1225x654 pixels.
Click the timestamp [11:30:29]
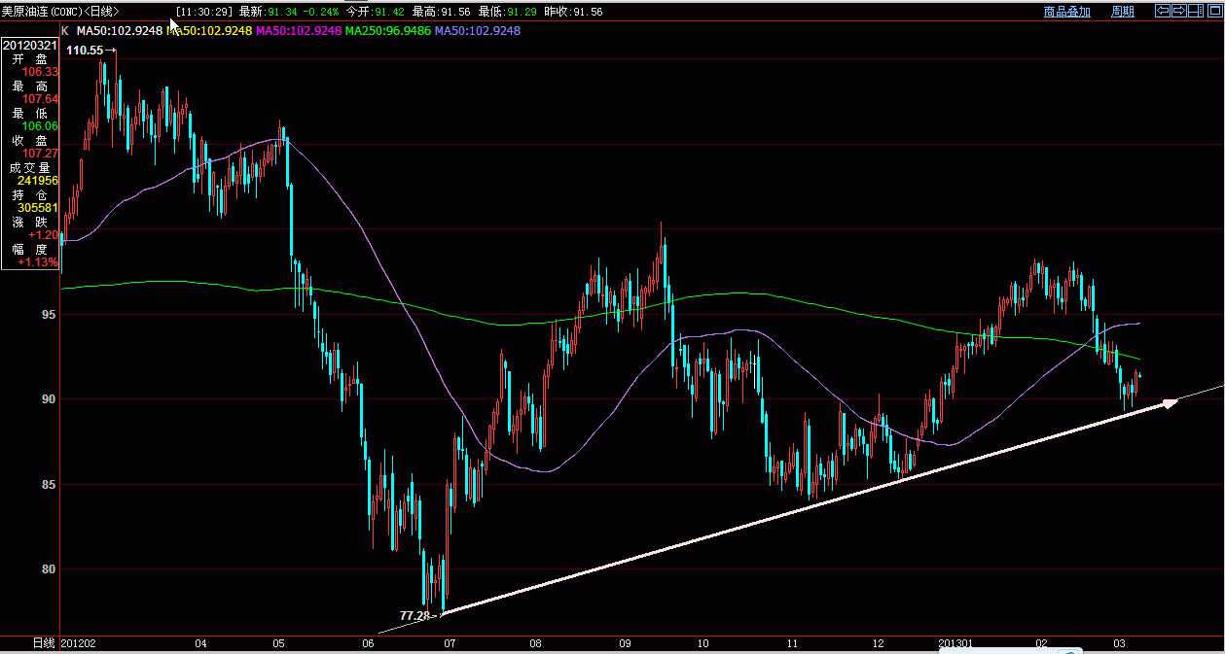point(205,12)
